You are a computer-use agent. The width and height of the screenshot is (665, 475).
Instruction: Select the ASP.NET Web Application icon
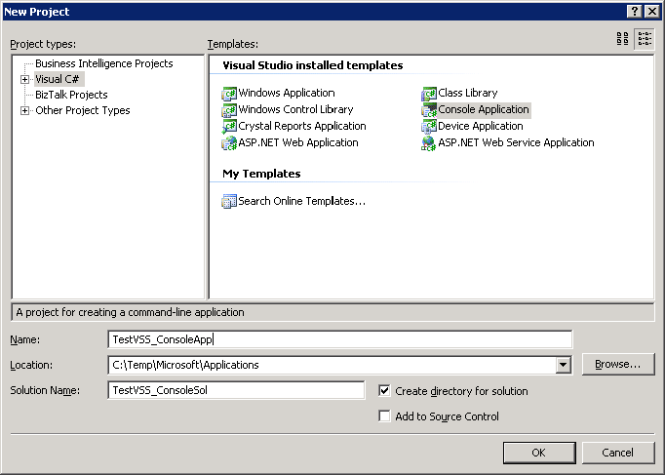pos(229,143)
